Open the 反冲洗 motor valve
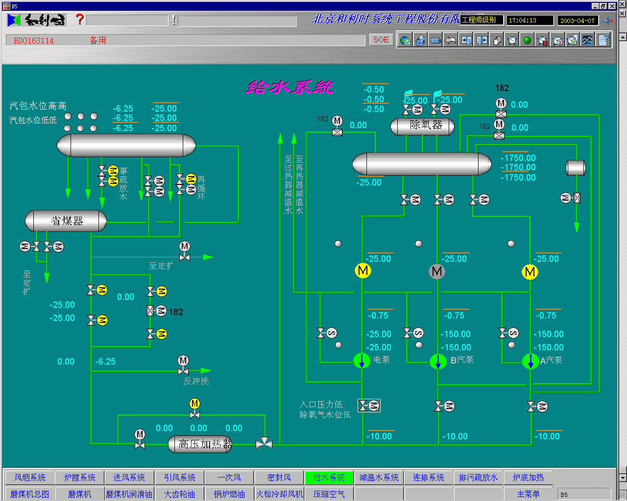 click(183, 365)
